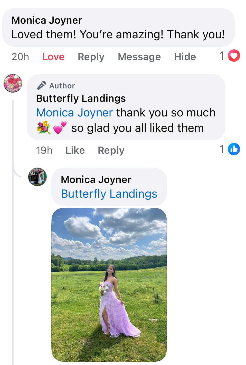
Task: Open Monica Joyner's name above the photo
Action: click(96, 180)
